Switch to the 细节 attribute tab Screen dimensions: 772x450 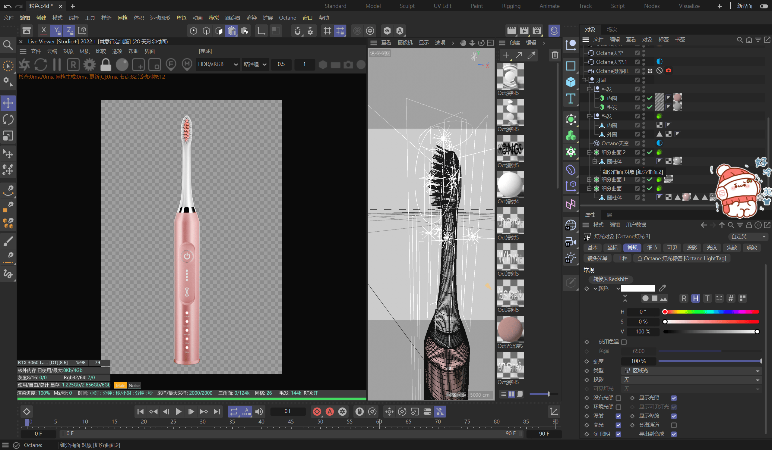(652, 248)
